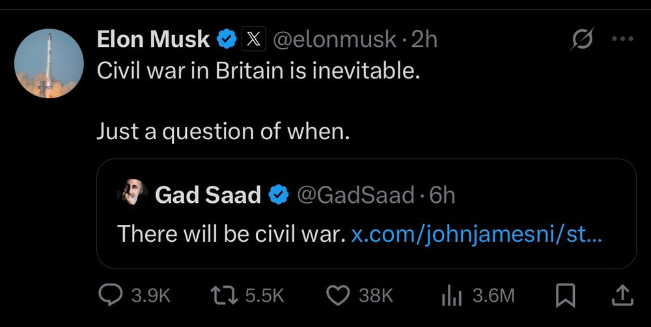This screenshot has height=327, width=651.
Task: Click the tweet text about civil war in Britain
Action: (x=258, y=70)
